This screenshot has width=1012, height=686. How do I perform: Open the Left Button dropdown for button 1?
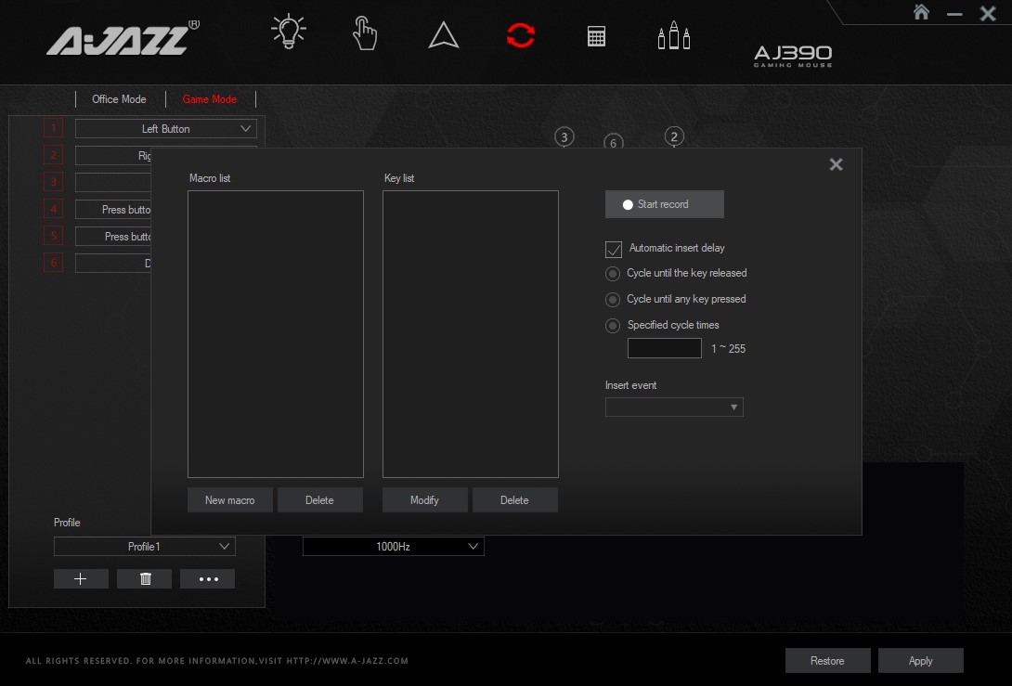pos(165,128)
